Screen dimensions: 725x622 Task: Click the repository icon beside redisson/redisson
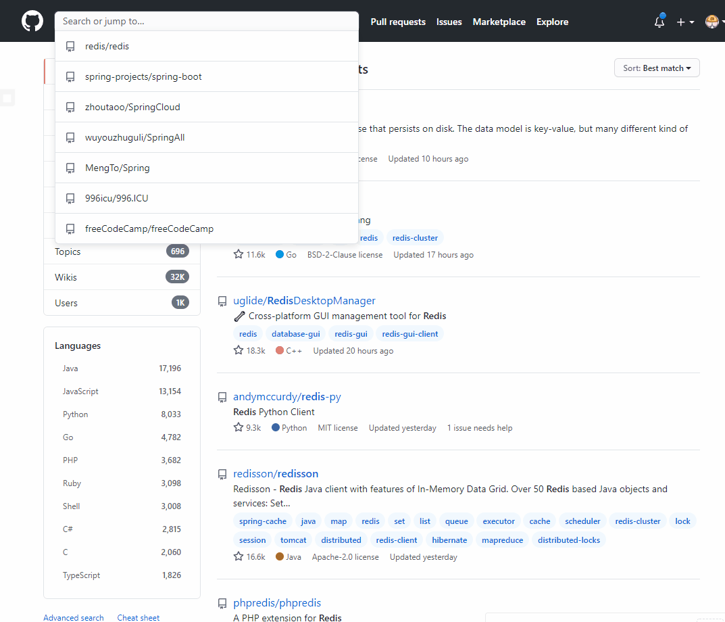222,474
